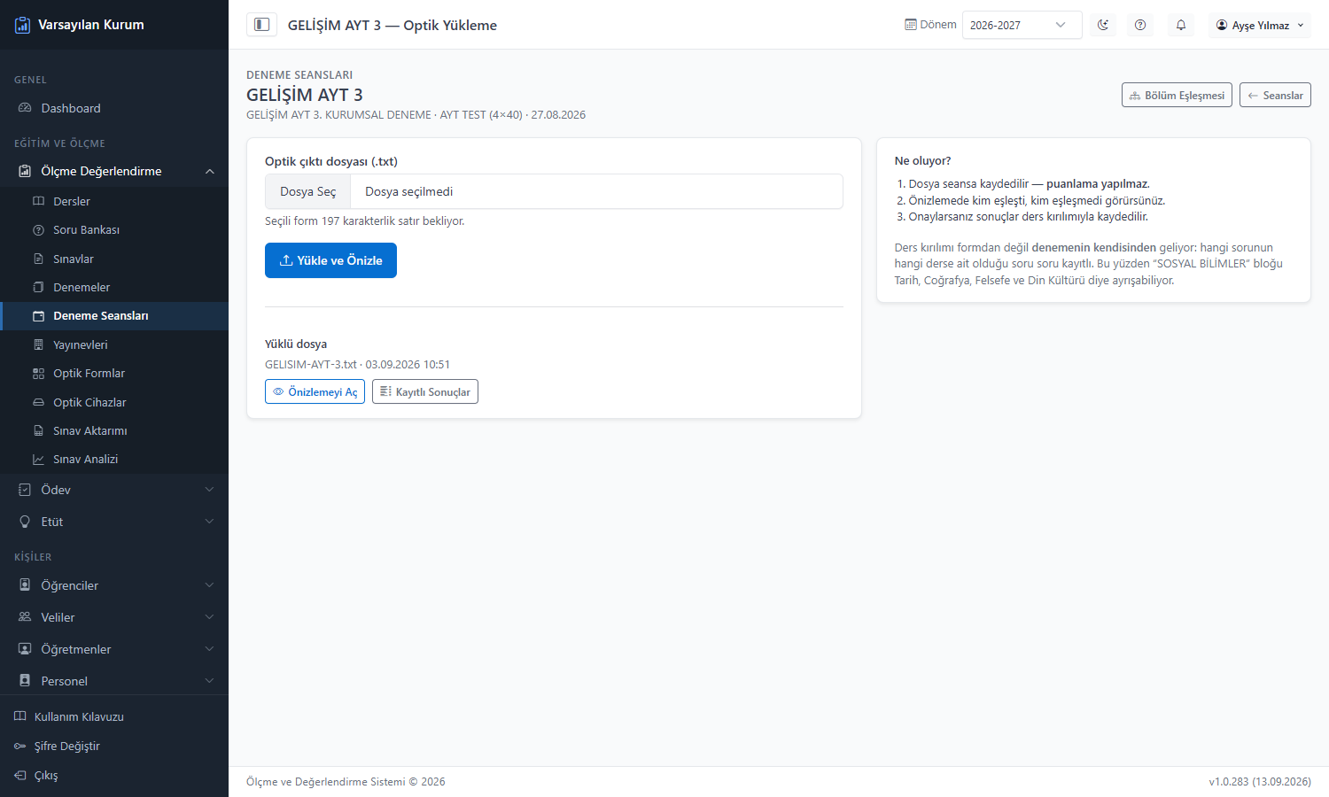Expand the Ödev menu
Screen dimensions: 1329x797
pyautogui.click(x=114, y=490)
